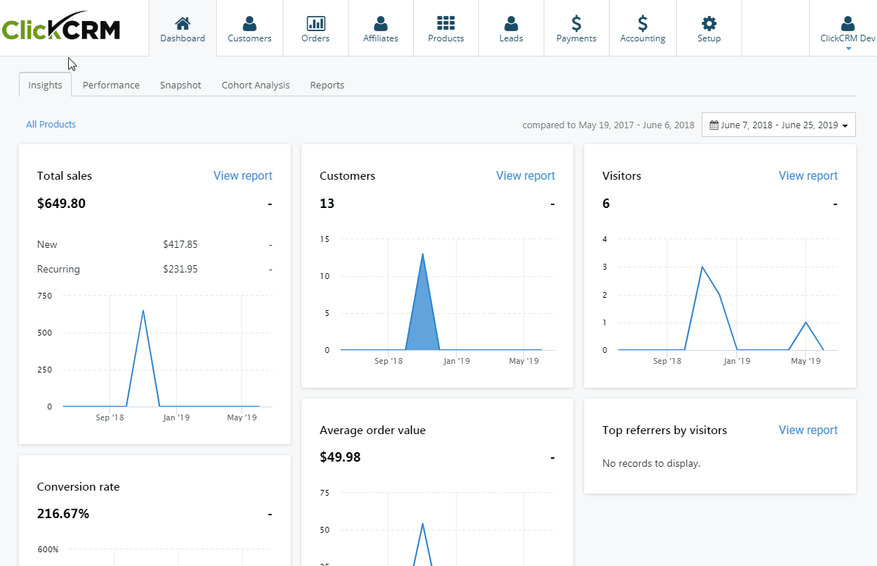The image size is (877, 566).
Task: Open Accounting dollar icon
Action: click(643, 23)
